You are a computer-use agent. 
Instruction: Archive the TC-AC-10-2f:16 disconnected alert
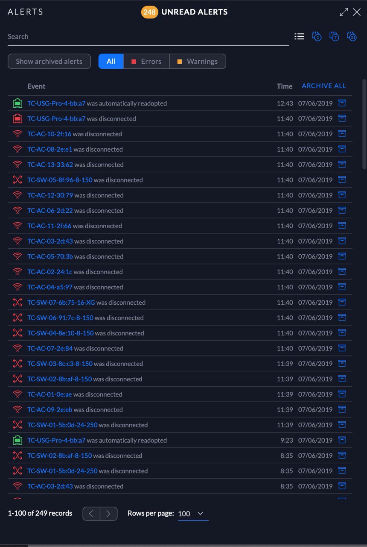pos(342,134)
